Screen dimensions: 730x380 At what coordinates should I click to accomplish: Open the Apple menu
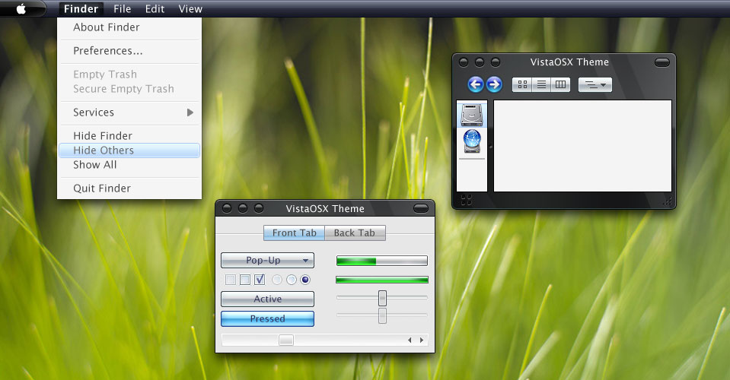click(21, 9)
